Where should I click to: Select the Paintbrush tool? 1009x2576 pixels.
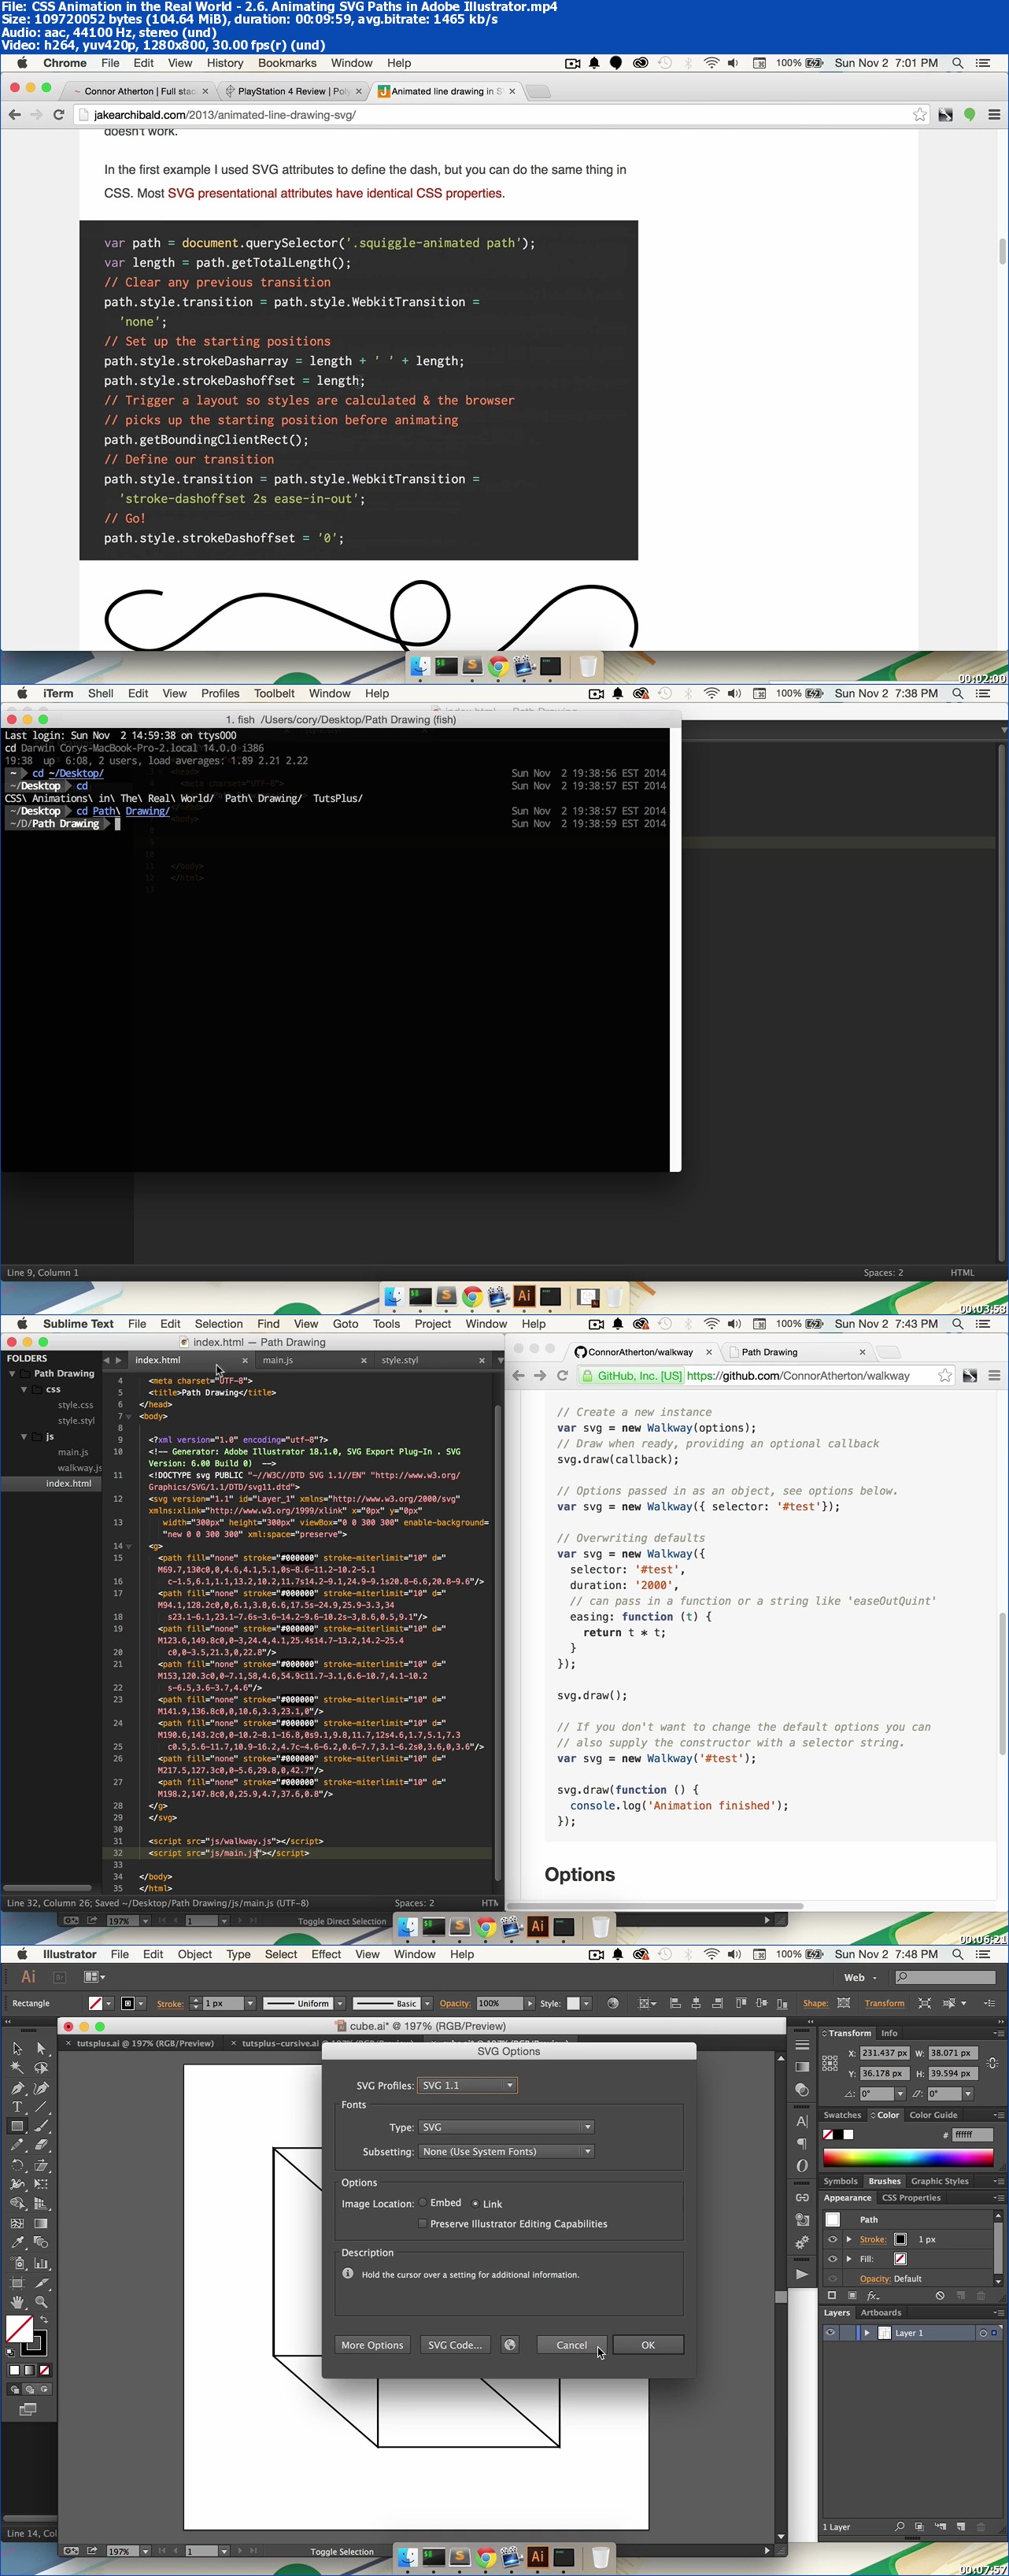click(41, 2125)
